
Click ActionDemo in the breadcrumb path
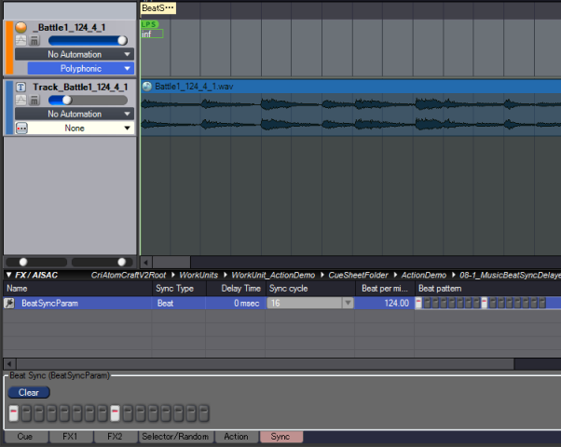(424, 275)
